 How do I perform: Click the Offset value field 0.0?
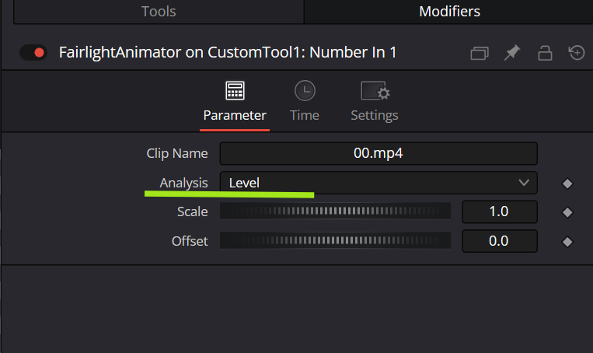[x=500, y=241]
